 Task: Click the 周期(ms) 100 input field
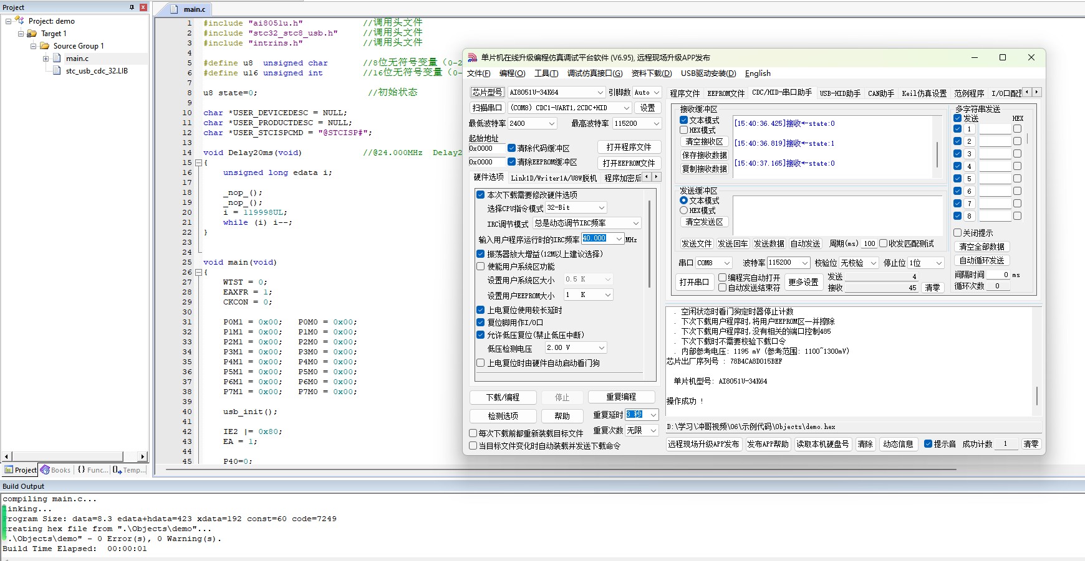pos(870,243)
